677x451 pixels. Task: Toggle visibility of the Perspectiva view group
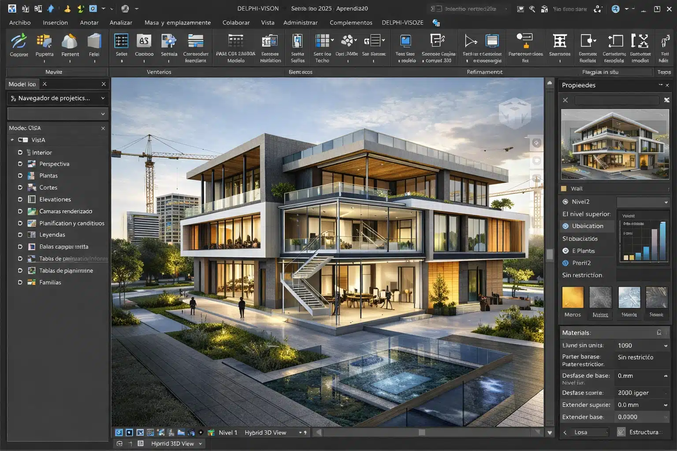coord(19,163)
